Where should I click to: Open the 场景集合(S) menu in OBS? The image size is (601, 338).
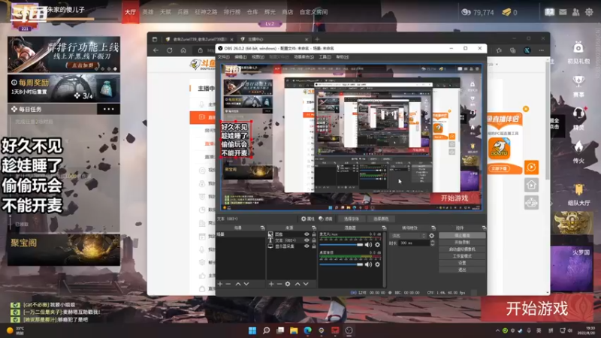304,57
